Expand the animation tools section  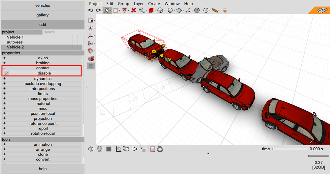click(x=4, y=144)
